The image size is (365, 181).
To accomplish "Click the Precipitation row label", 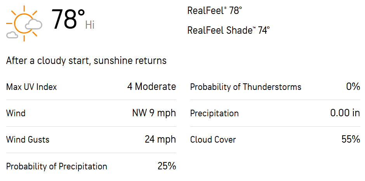I will point(214,114).
